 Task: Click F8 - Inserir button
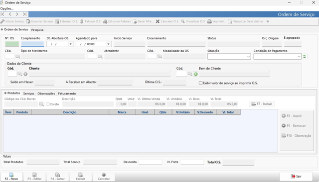tap(292, 116)
